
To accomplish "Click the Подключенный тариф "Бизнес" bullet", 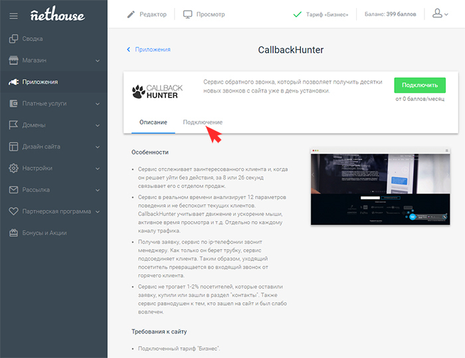I will coord(179,349).
